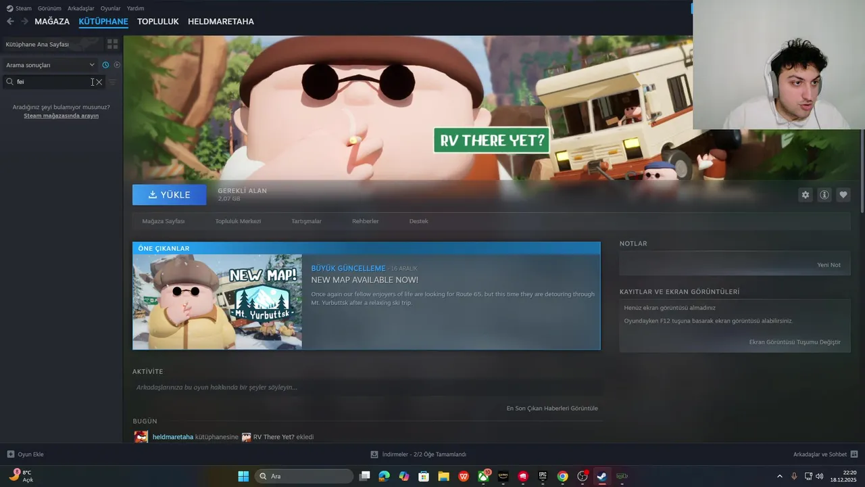The width and height of the screenshot is (865, 487).
Task: Open Arkadaşlar ve Sohbet chat
Action: (825, 455)
